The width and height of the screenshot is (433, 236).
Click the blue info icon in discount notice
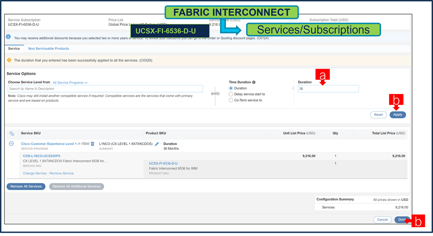coord(8,36)
